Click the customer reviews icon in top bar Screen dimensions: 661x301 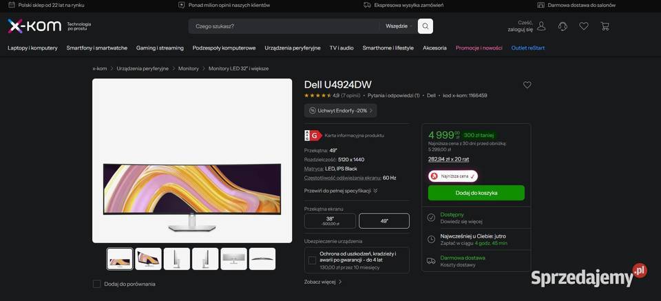[x=182, y=5]
